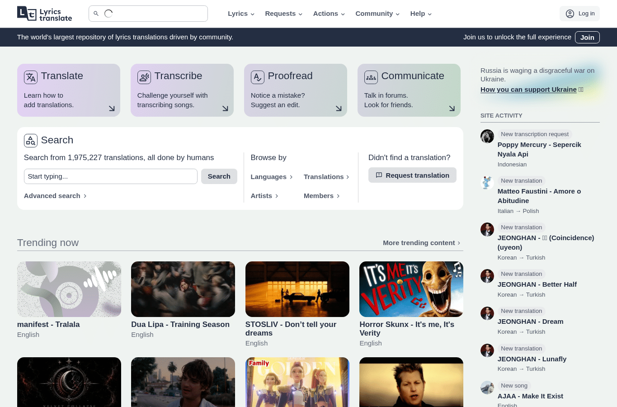This screenshot has width=617, height=407.
Task: Open JEONGHAN - Lunafly activity entry
Action: (532, 359)
